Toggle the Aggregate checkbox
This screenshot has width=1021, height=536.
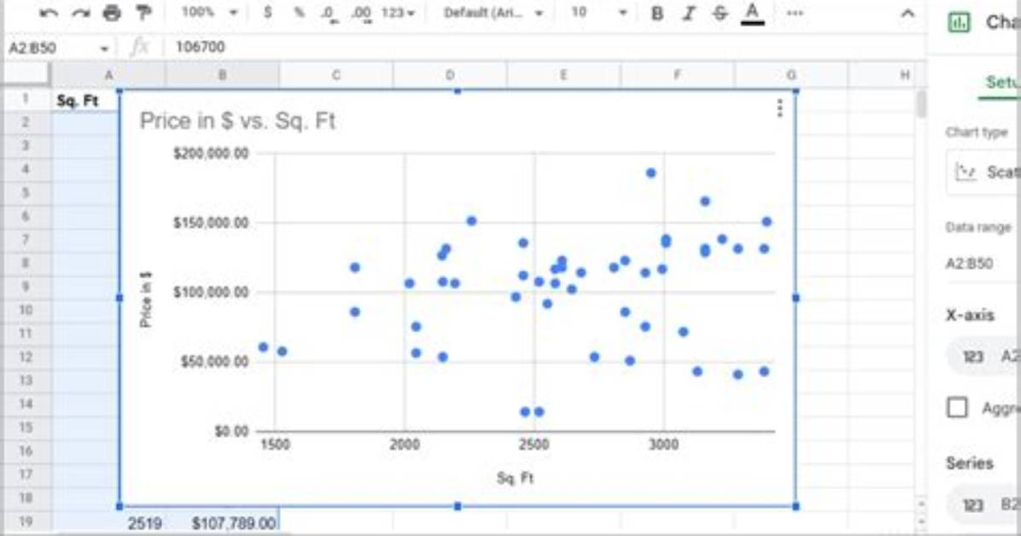957,408
